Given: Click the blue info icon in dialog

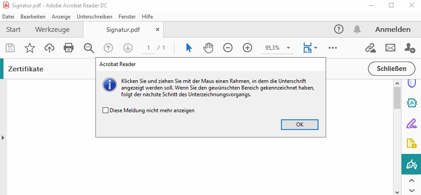Looking at the screenshot, I should click(x=109, y=85).
